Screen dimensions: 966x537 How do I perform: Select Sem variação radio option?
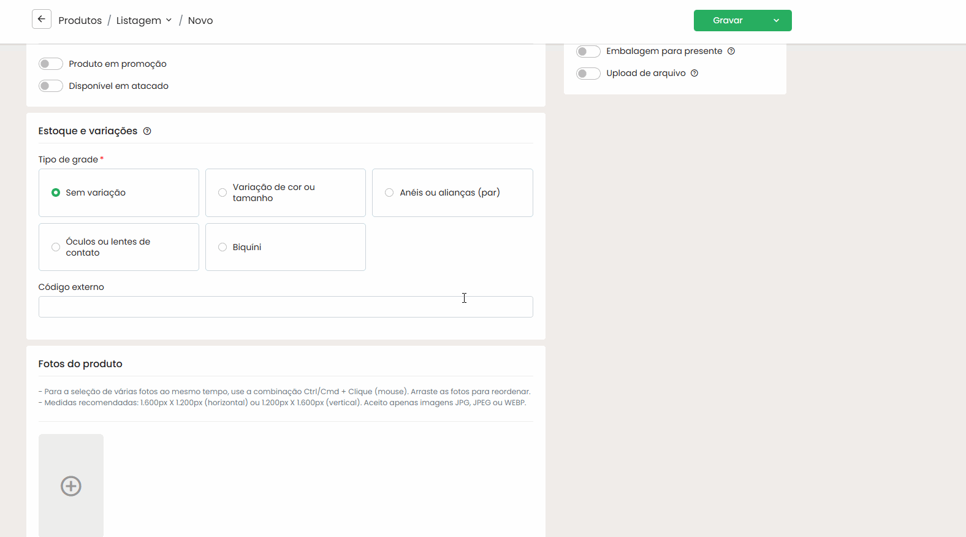tap(56, 192)
